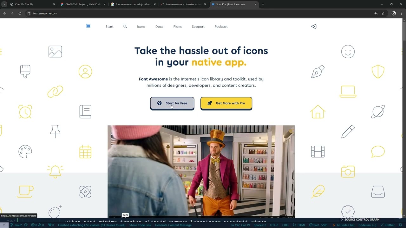This screenshot has width=406, height=228.
Task: Click the yellow camera icon
Action: coord(348,172)
